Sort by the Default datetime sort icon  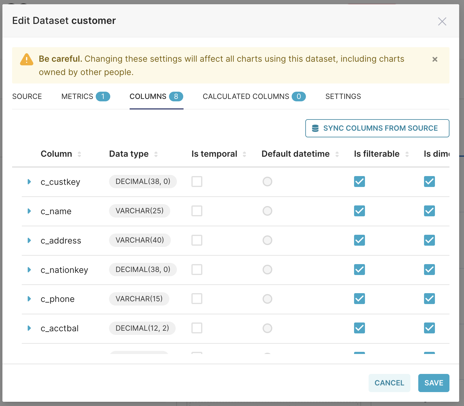click(x=337, y=154)
